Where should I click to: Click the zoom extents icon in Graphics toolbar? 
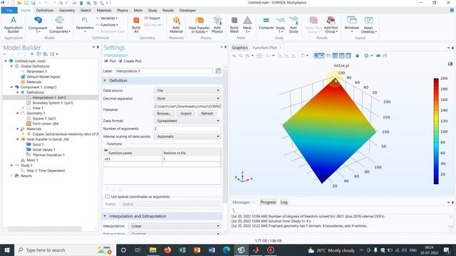click(259, 55)
